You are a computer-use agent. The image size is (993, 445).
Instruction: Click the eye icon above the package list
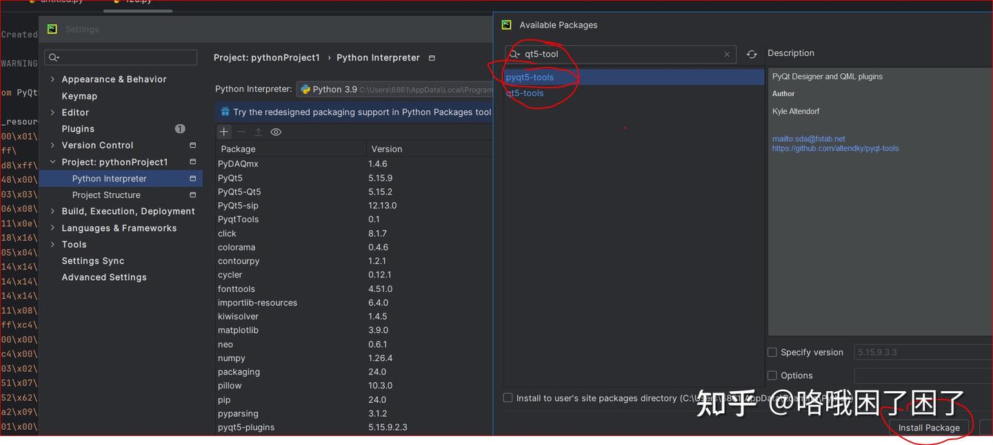tap(276, 131)
